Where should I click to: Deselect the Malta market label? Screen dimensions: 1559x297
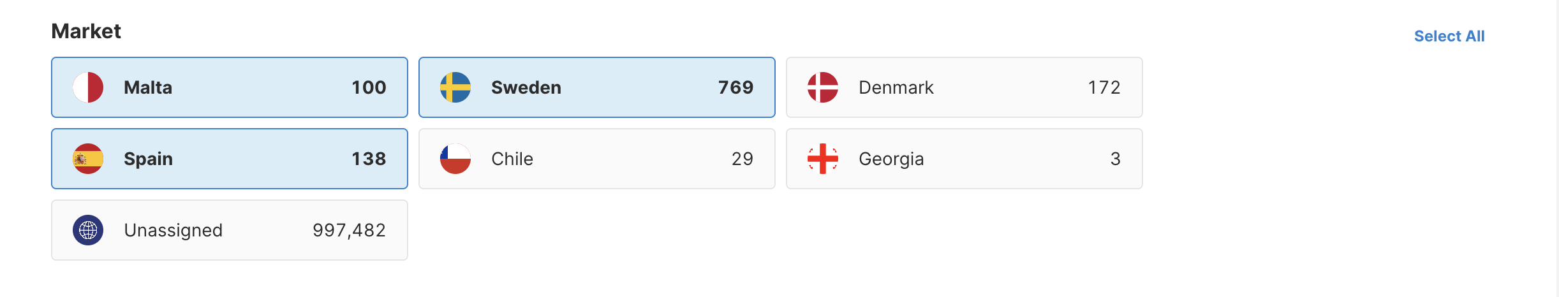tap(148, 87)
